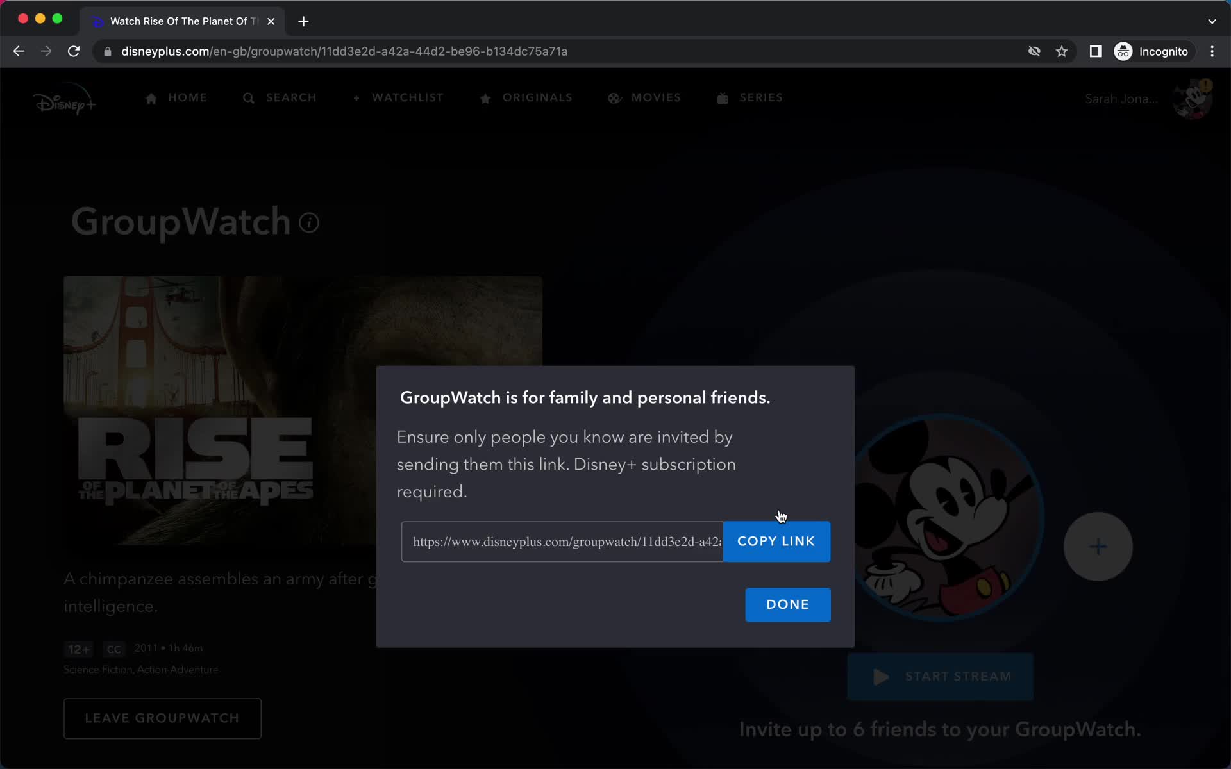Expand the tab search chevron
Image resolution: width=1231 pixels, height=769 pixels.
[x=1212, y=21]
